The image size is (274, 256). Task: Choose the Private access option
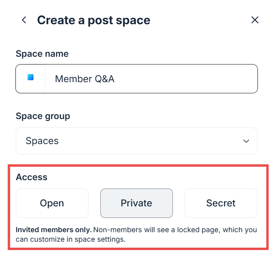coord(136,203)
